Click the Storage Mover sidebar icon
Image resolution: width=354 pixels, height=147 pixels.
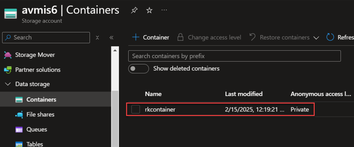tap(8, 55)
